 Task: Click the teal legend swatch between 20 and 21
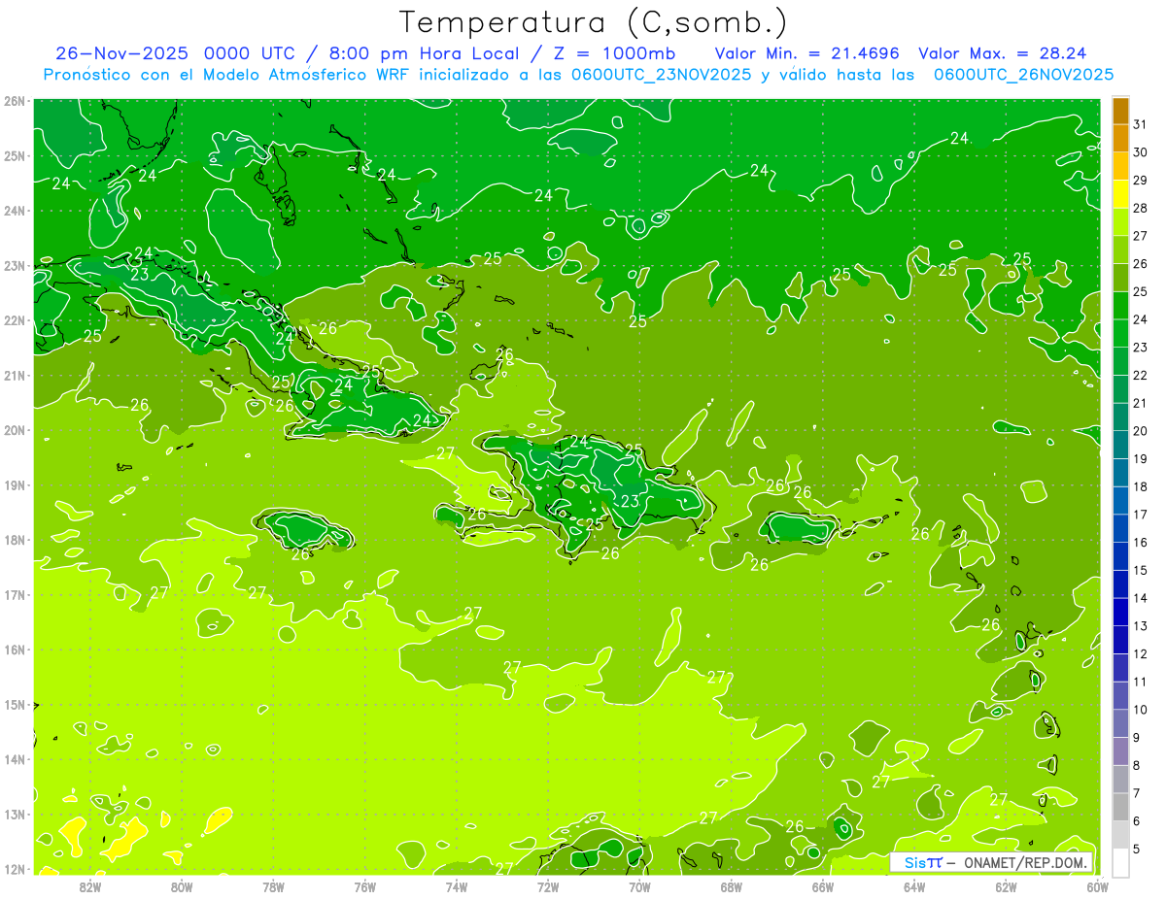point(1120,417)
